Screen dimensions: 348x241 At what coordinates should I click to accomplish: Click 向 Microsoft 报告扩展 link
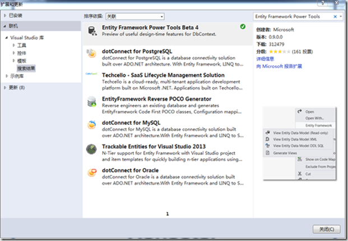pyautogui.click(x=279, y=66)
